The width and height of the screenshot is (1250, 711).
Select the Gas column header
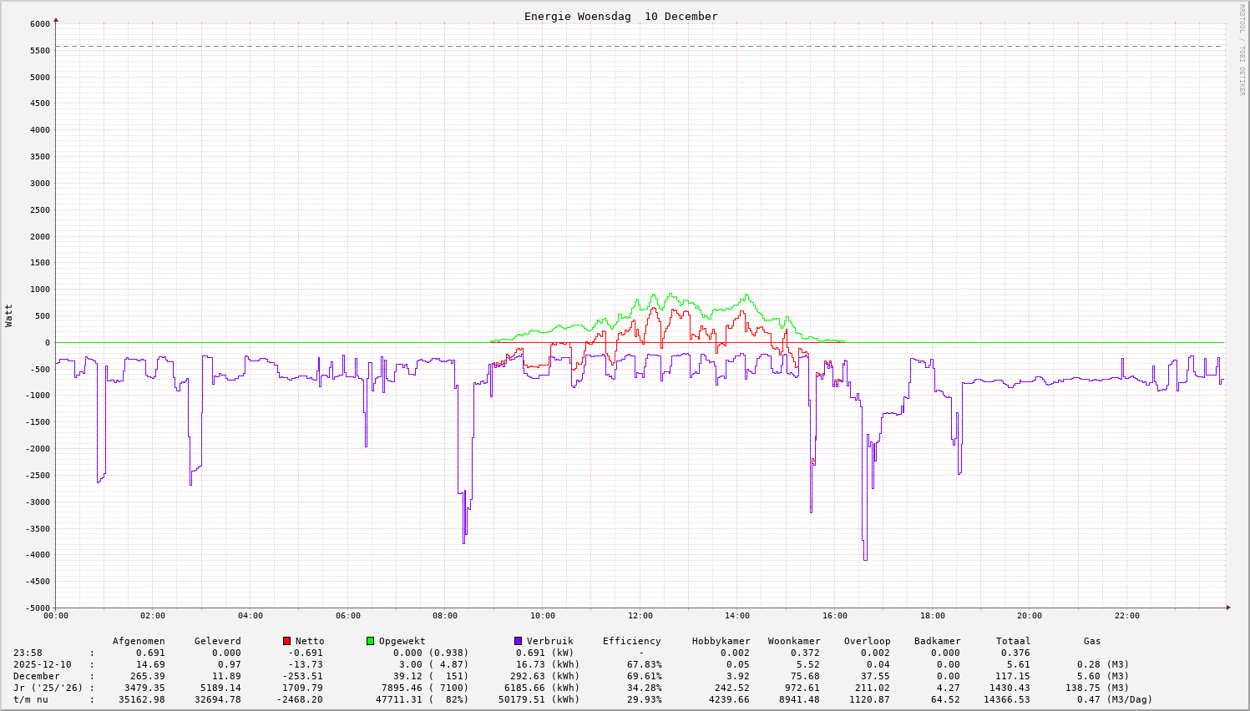[1092, 641]
